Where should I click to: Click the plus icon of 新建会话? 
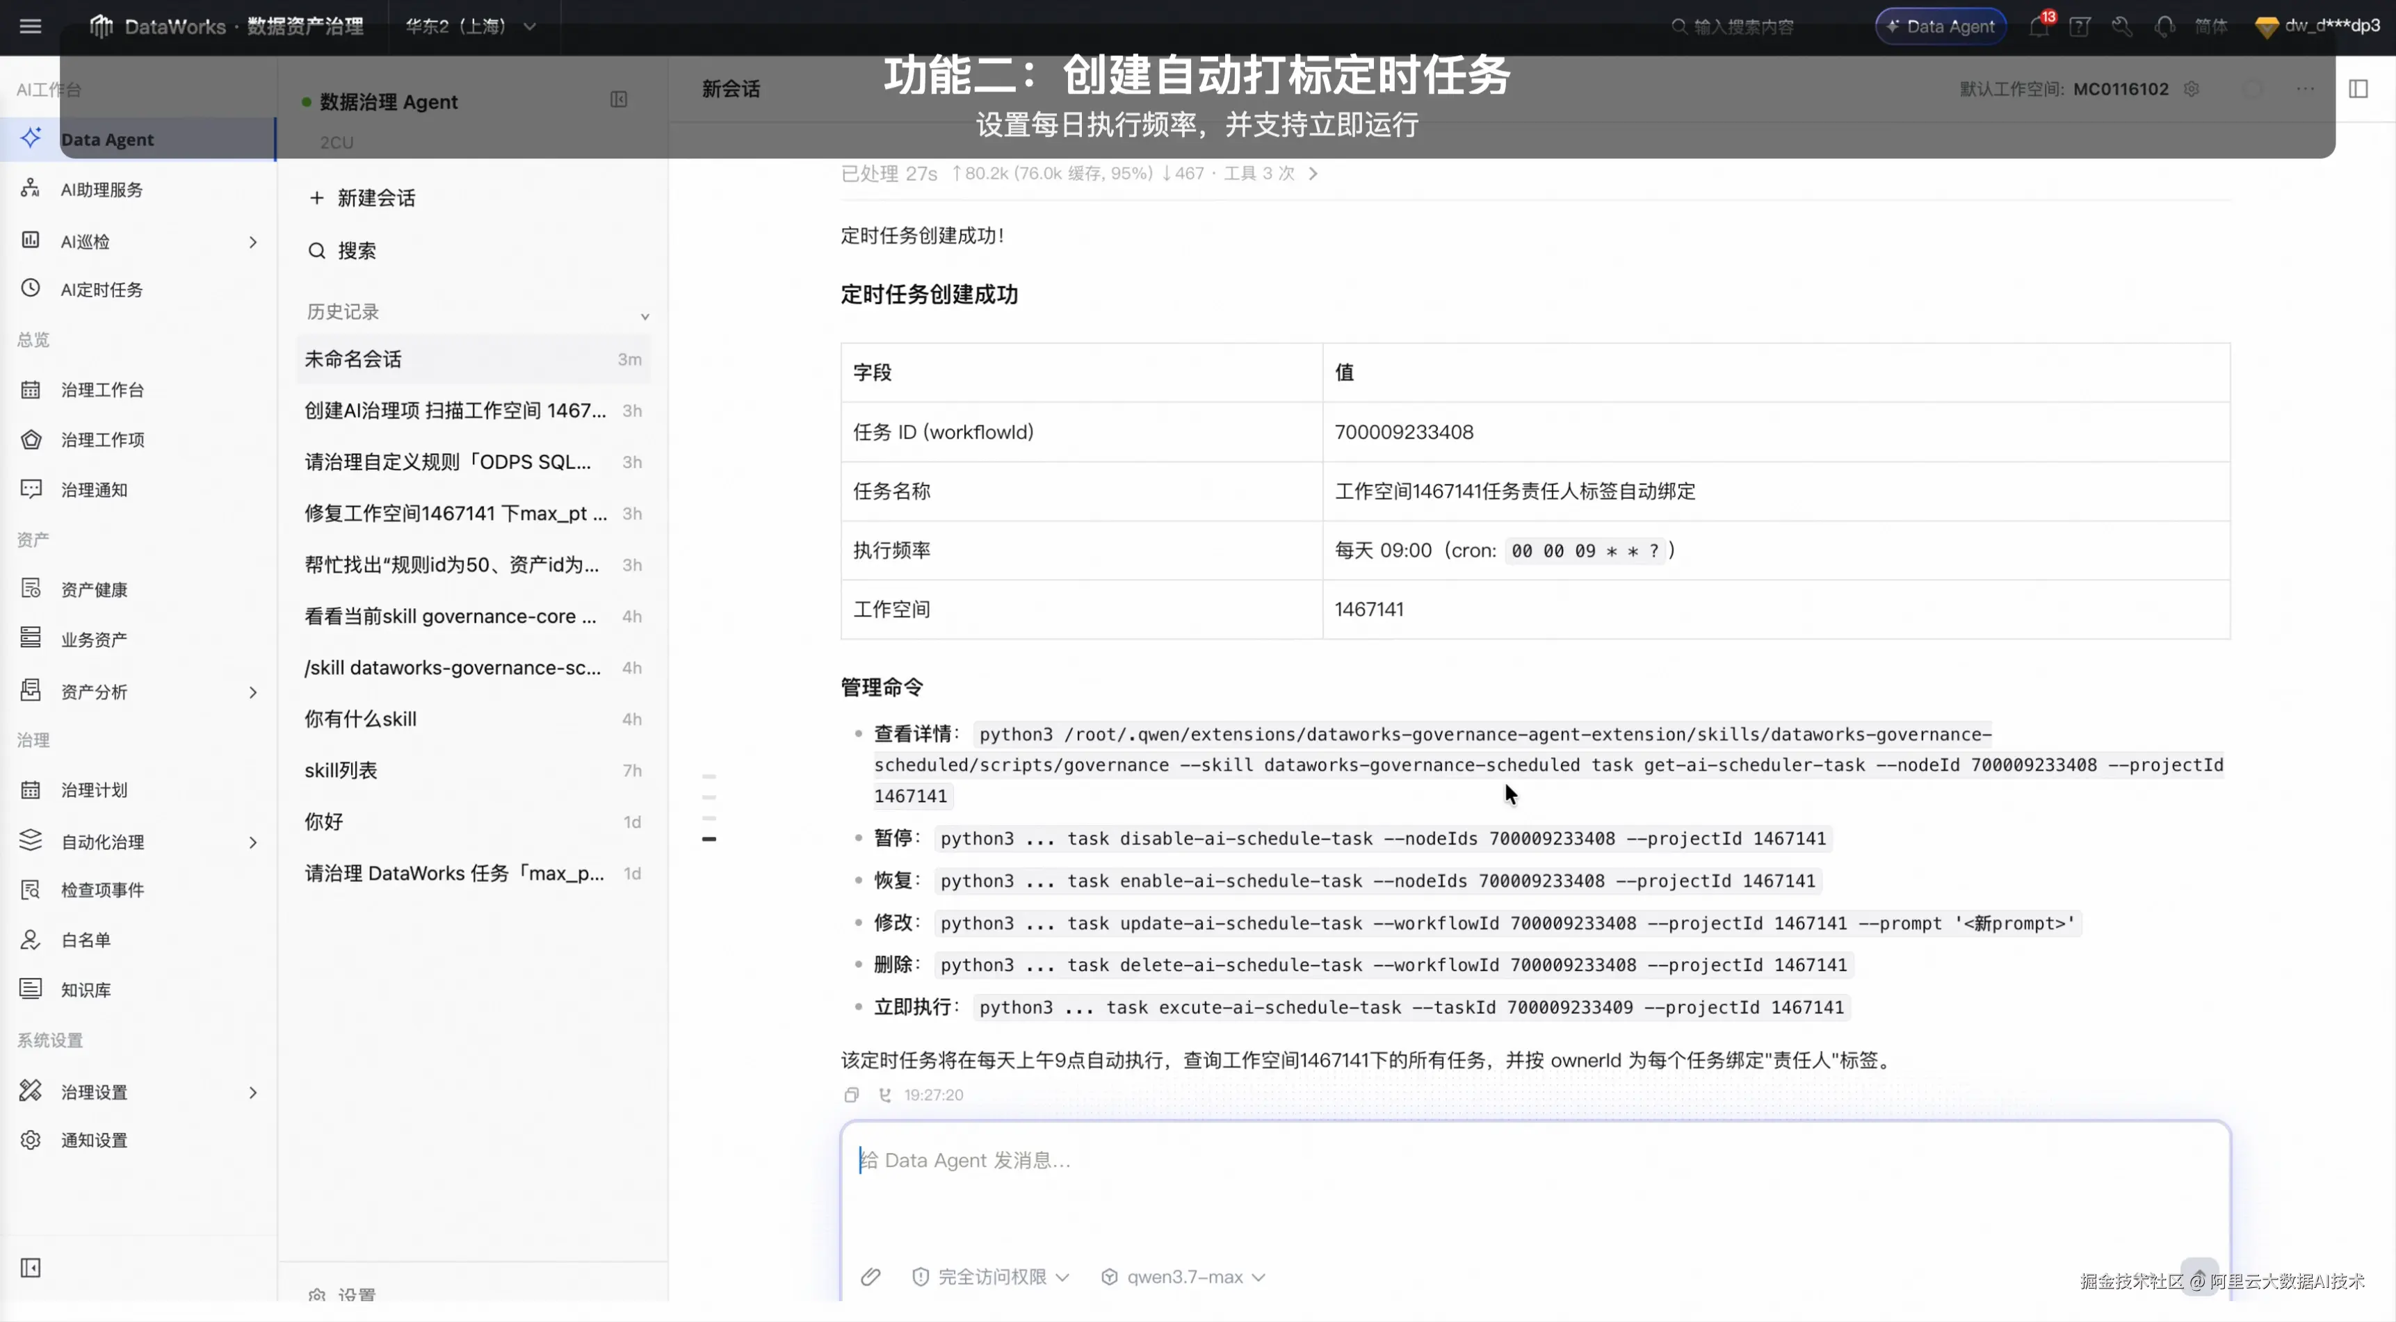317,198
